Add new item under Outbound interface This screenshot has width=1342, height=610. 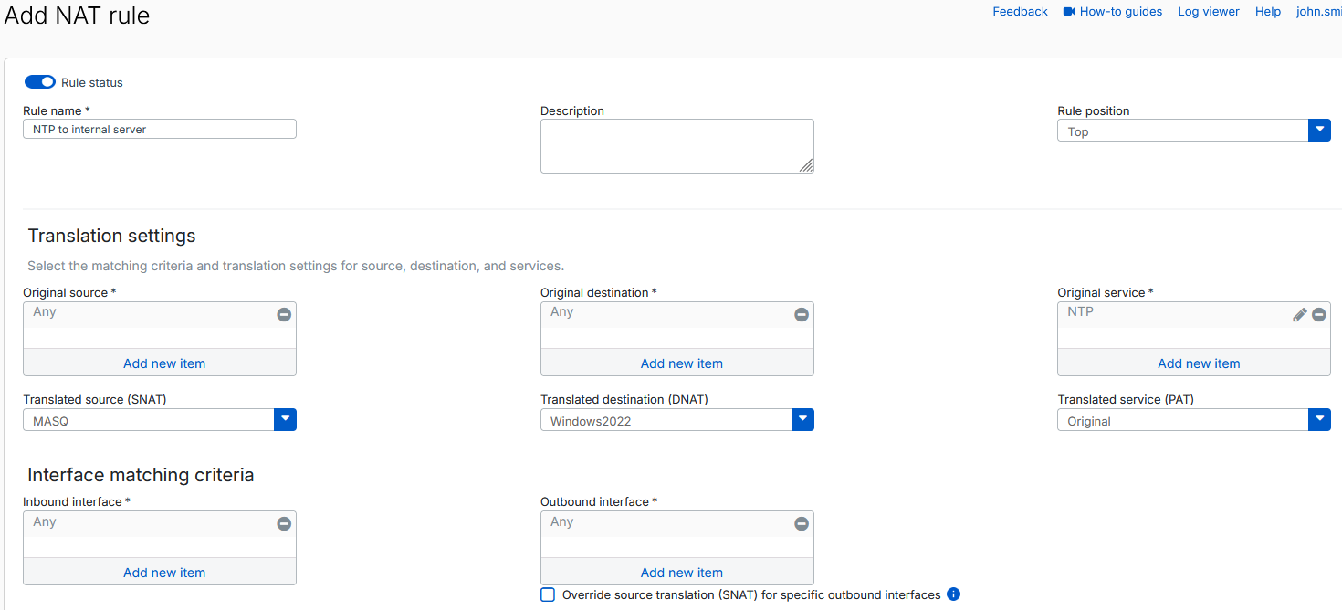[680, 572]
